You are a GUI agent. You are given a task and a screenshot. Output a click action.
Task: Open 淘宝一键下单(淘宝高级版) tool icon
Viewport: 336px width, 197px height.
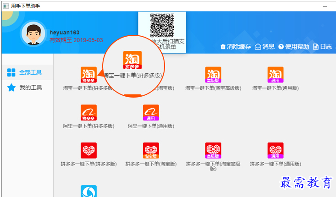(x=213, y=75)
